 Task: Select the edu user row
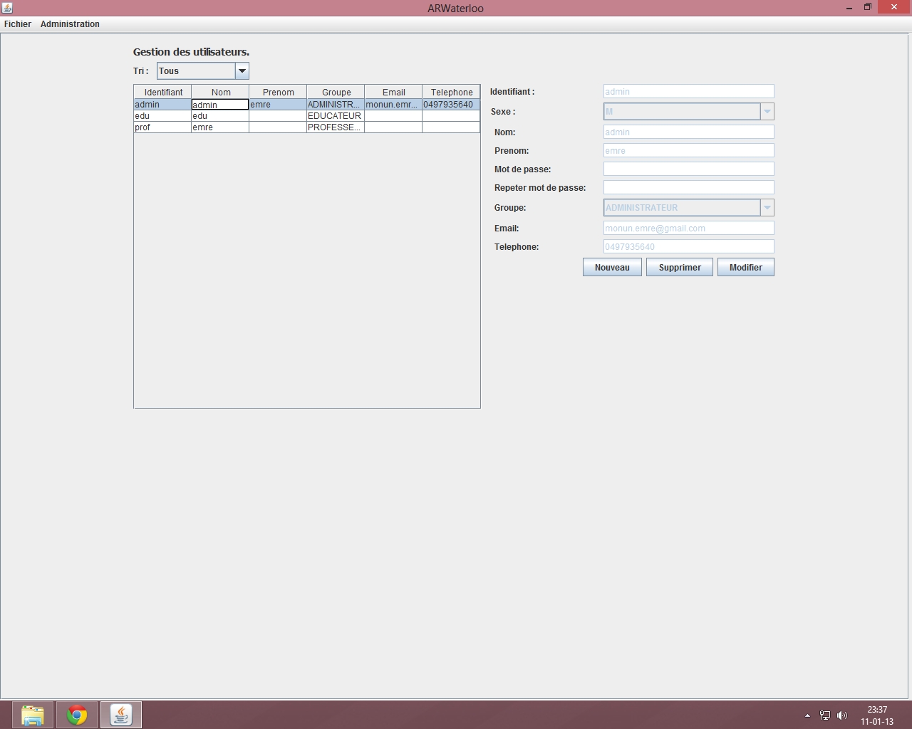coord(162,116)
